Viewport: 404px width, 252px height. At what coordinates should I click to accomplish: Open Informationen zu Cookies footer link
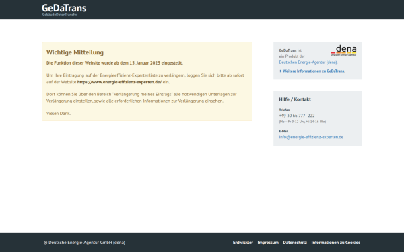pyautogui.click(x=336, y=242)
